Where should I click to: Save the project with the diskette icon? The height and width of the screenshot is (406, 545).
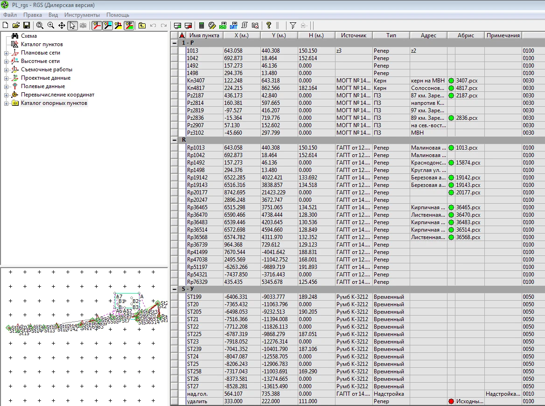(27, 25)
